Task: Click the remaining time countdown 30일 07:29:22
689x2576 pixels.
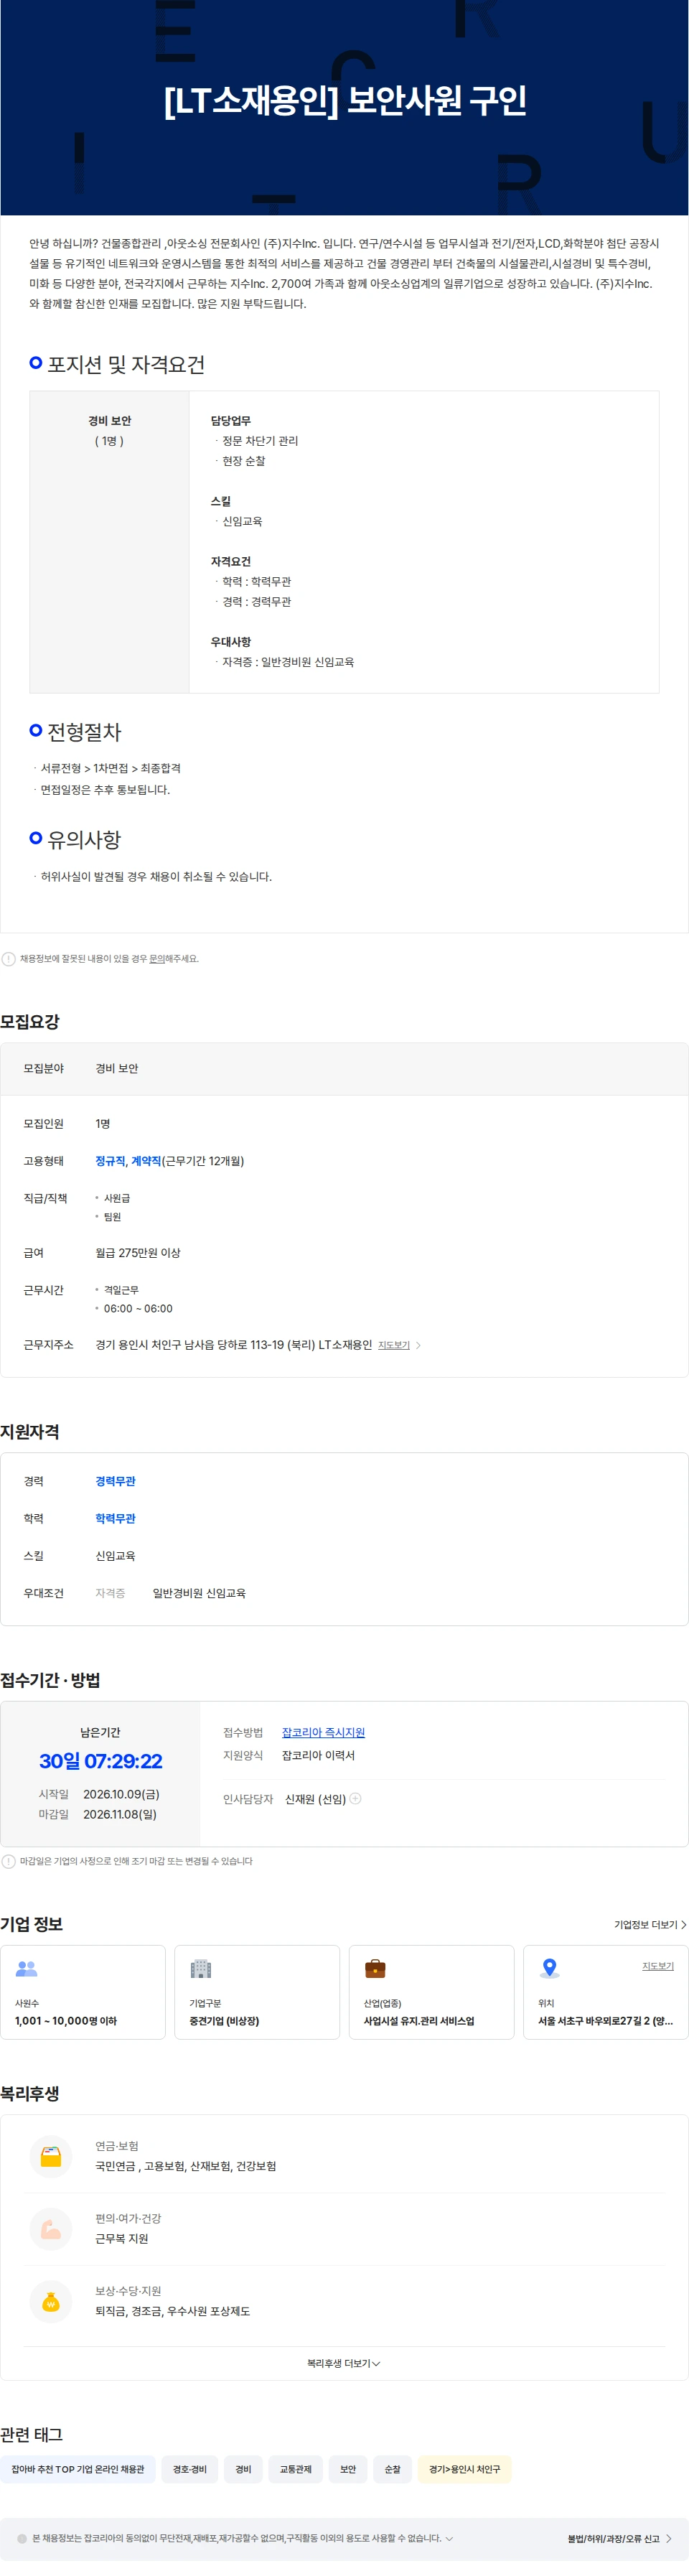Action: (x=101, y=1761)
